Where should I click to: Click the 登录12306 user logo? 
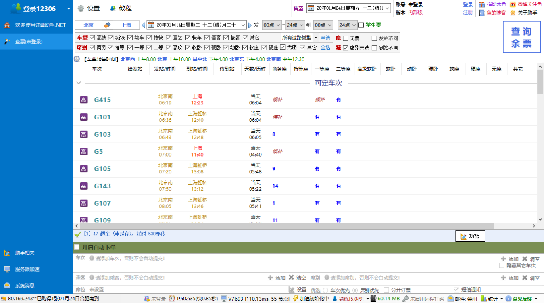[17, 8]
